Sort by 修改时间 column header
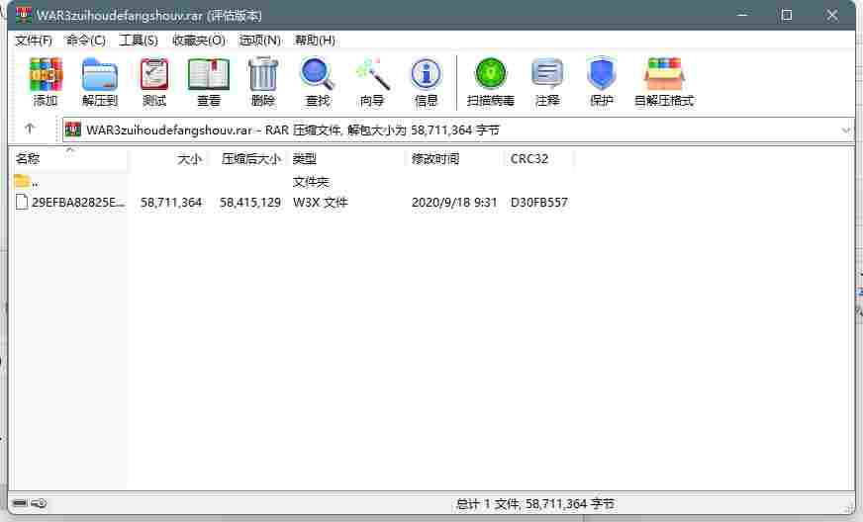 (x=456, y=158)
